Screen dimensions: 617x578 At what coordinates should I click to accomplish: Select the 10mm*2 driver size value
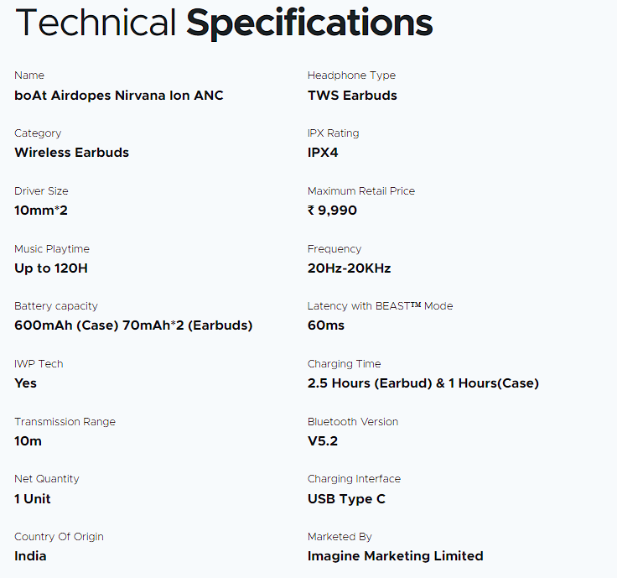[41, 211]
